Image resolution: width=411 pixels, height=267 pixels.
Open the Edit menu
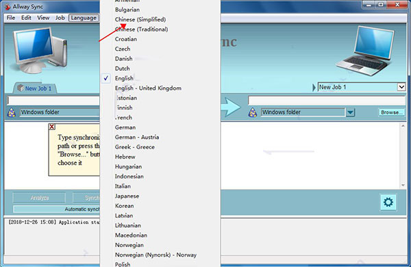pos(26,18)
